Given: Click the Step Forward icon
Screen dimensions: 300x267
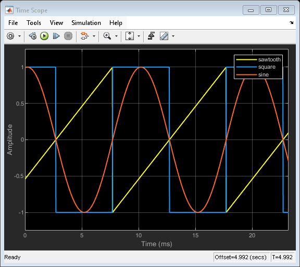Looking at the screenshot, I should pyautogui.click(x=56, y=36).
